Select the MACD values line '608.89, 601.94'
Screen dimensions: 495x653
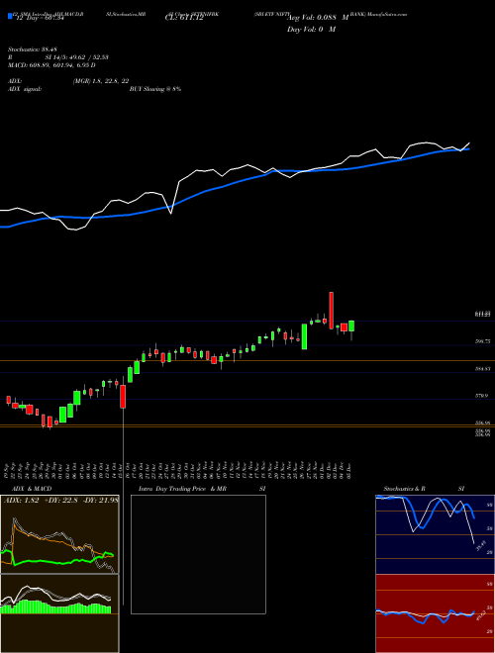pyautogui.click(x=52, y=65)
